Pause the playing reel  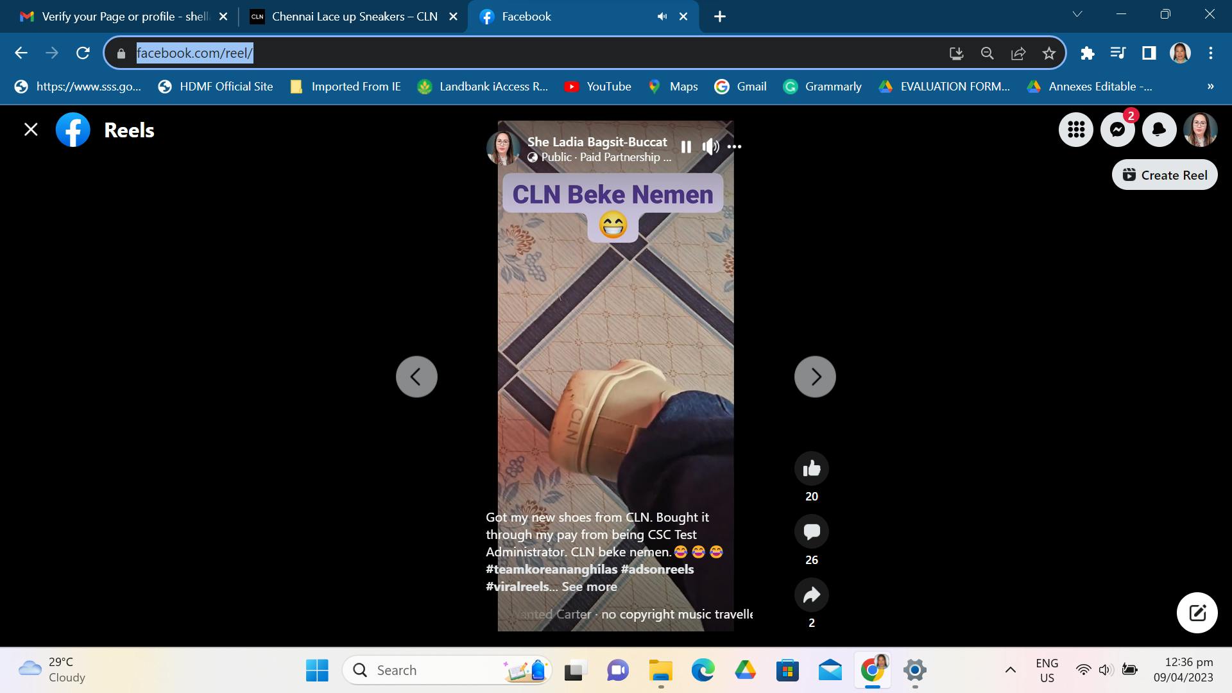tap(686, 147)
